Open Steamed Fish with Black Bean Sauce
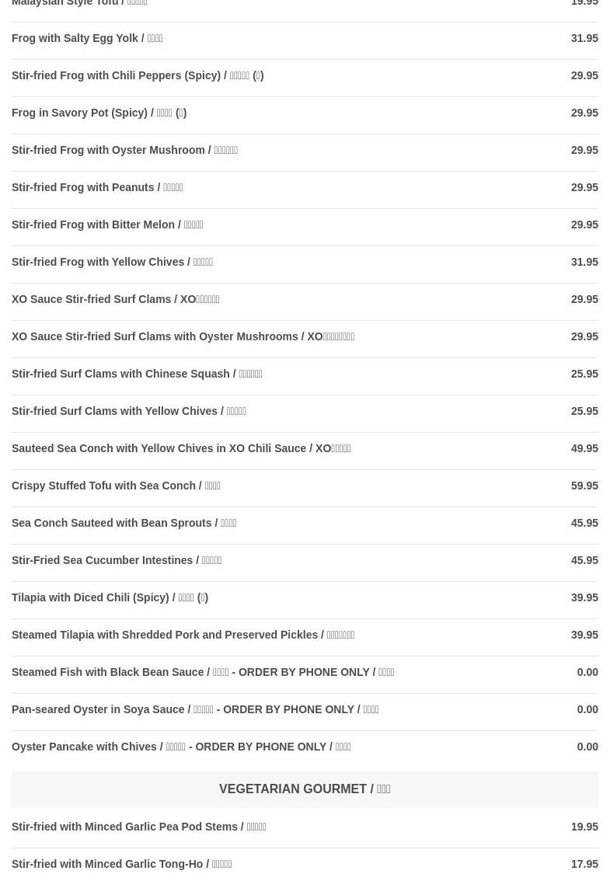610x874 pixels. [x=305, y=674]
